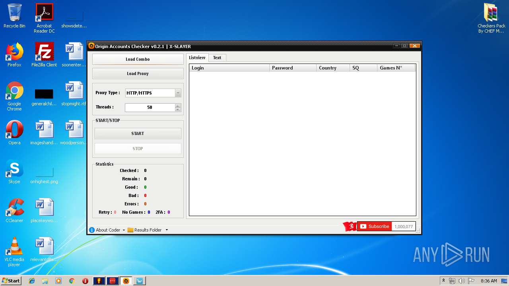The height and width of the screenshot is (286, 509).
Task: Click the Origin checker title bar icon
Action: 91,46
